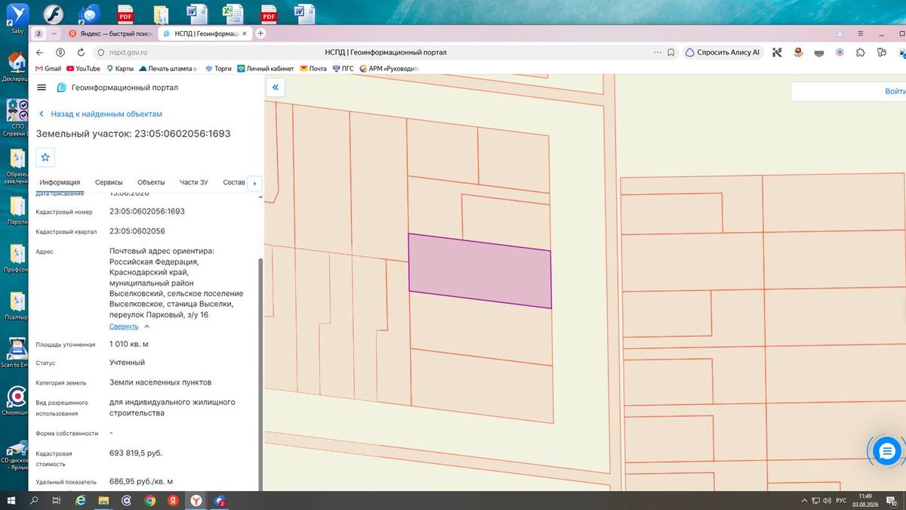Open the Карты bookmark
This screenshot has height=510, width=906.
coord(120,69)
